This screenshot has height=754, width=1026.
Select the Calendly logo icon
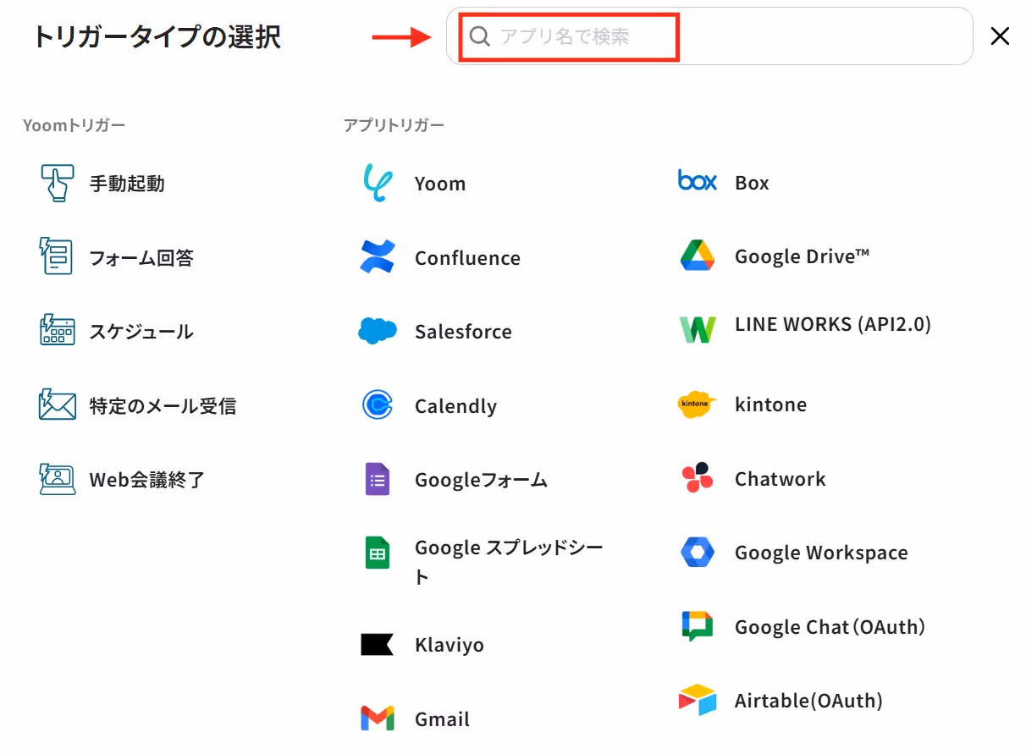tap(377, 405)
